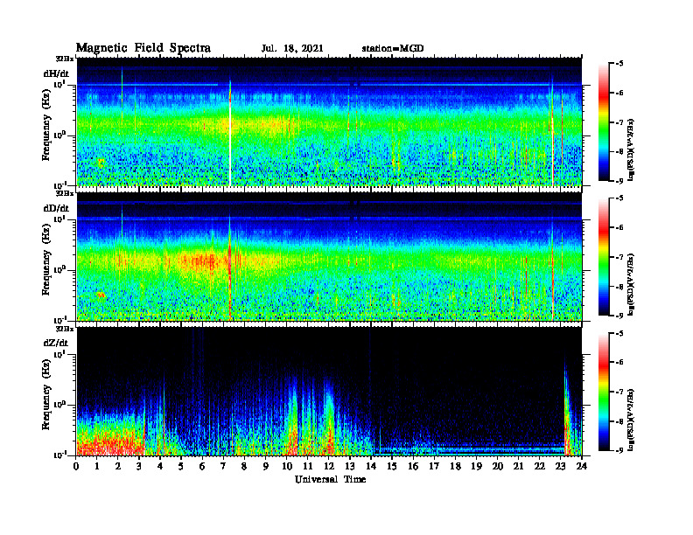This screenshot has height=535, width=693.
Task: Click hour tick "17" on the time axis
Action: (x=434, y=466)
